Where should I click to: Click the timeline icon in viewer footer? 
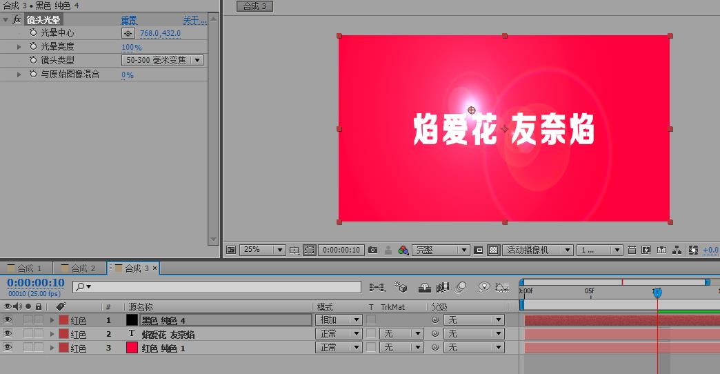pyautogui.click(x=661, y=250)
